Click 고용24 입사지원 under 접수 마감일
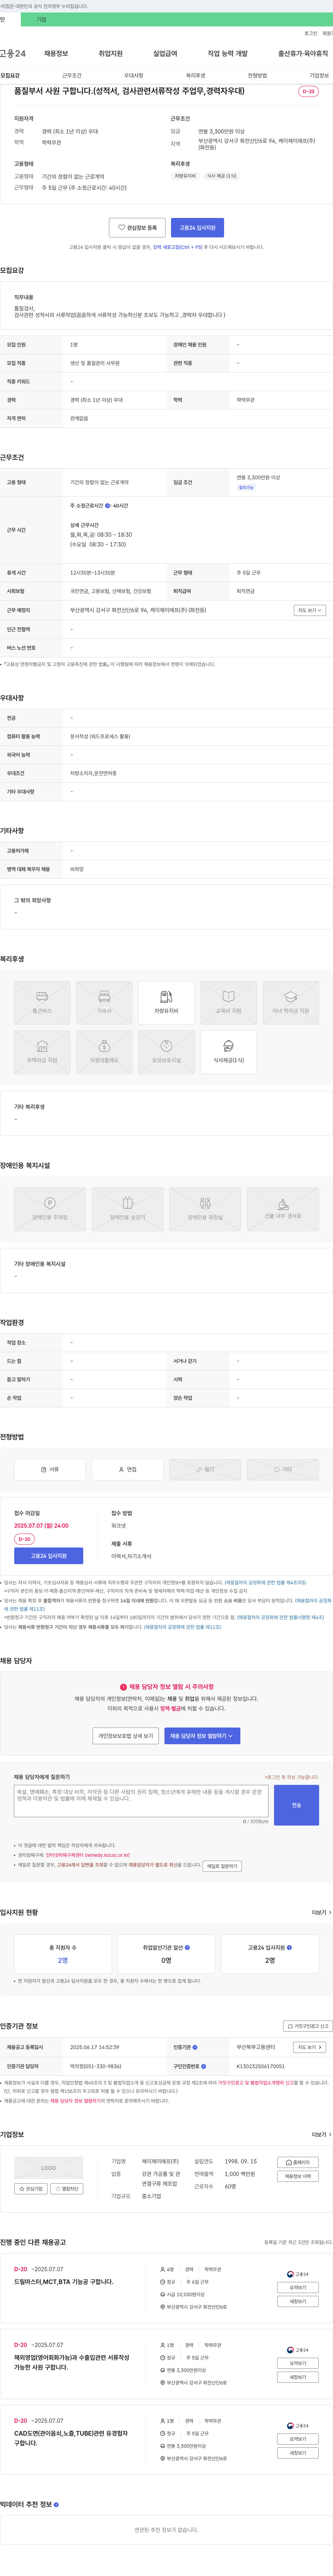Viewport: 333px width, 2576px height. [x=49, y=1556]
